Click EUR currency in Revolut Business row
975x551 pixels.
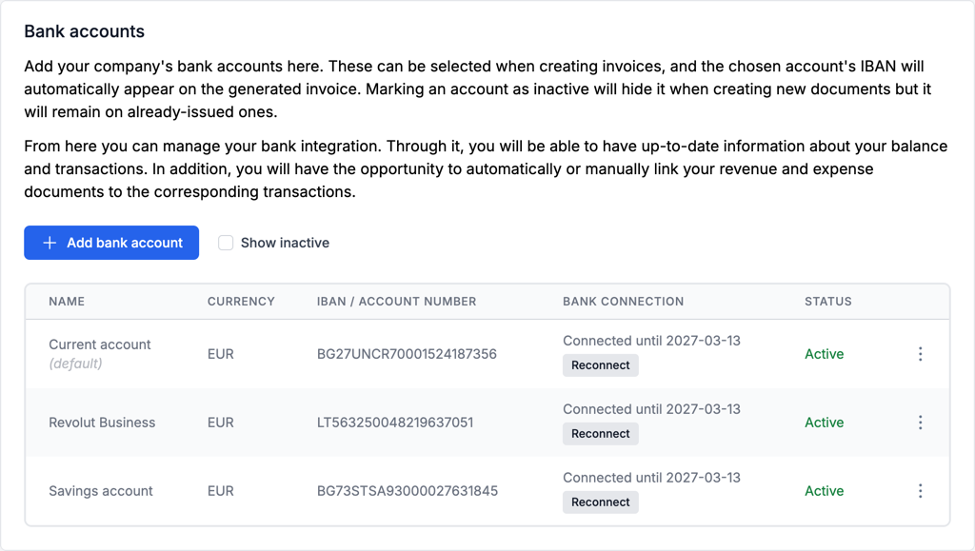[x=220, y=423]
